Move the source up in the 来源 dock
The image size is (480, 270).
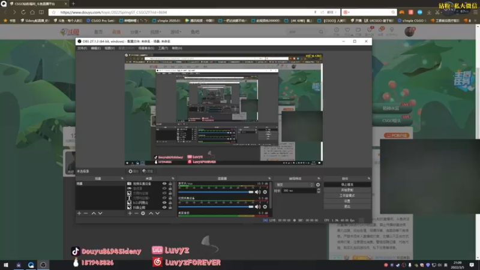tap(151, 213)
